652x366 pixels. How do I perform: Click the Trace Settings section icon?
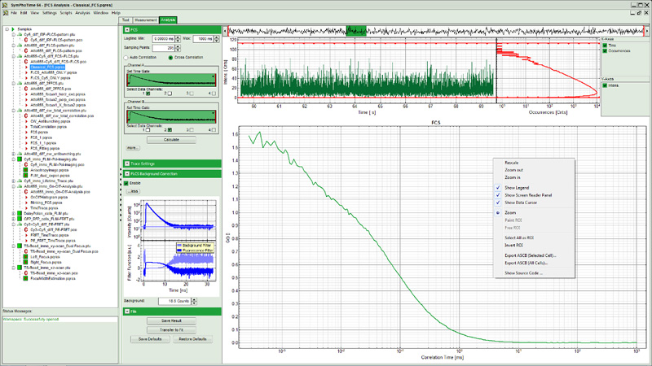[x=126, y=163]
